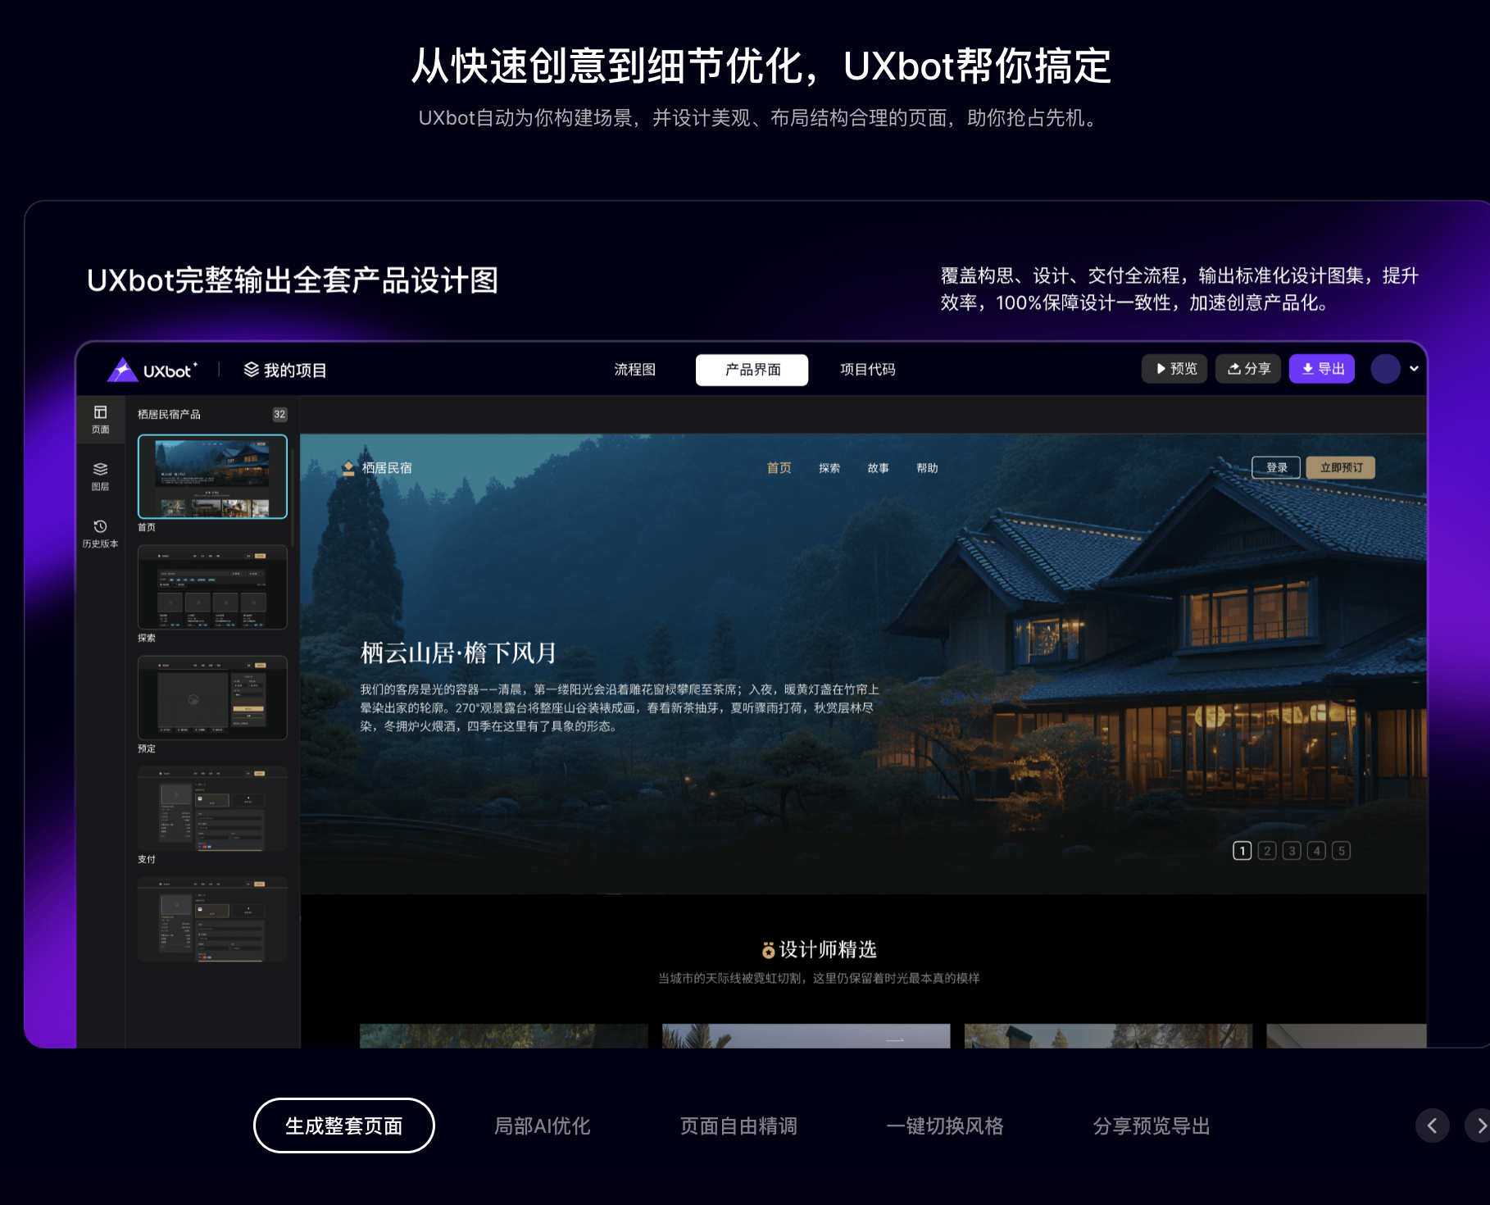Click the 登录 login button
The image size is (1490, 1205).
pyautogui.click(x=1276, y=467)
